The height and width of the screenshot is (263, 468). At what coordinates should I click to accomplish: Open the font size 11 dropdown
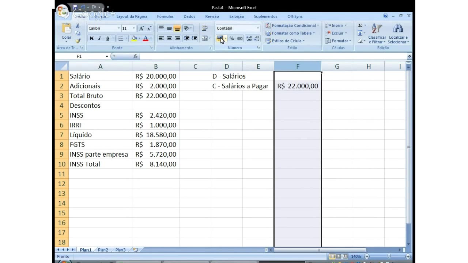point(134,28)
